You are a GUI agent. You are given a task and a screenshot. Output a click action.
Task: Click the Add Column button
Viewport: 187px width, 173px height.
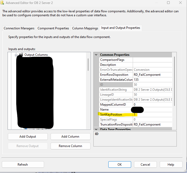pyautogui.click(x=70, y=137)
